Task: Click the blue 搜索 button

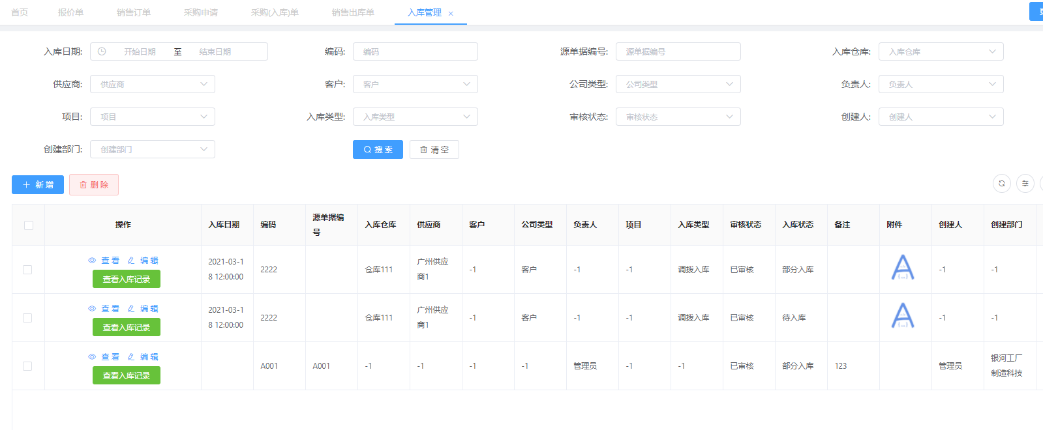Action: pos(378,149)
